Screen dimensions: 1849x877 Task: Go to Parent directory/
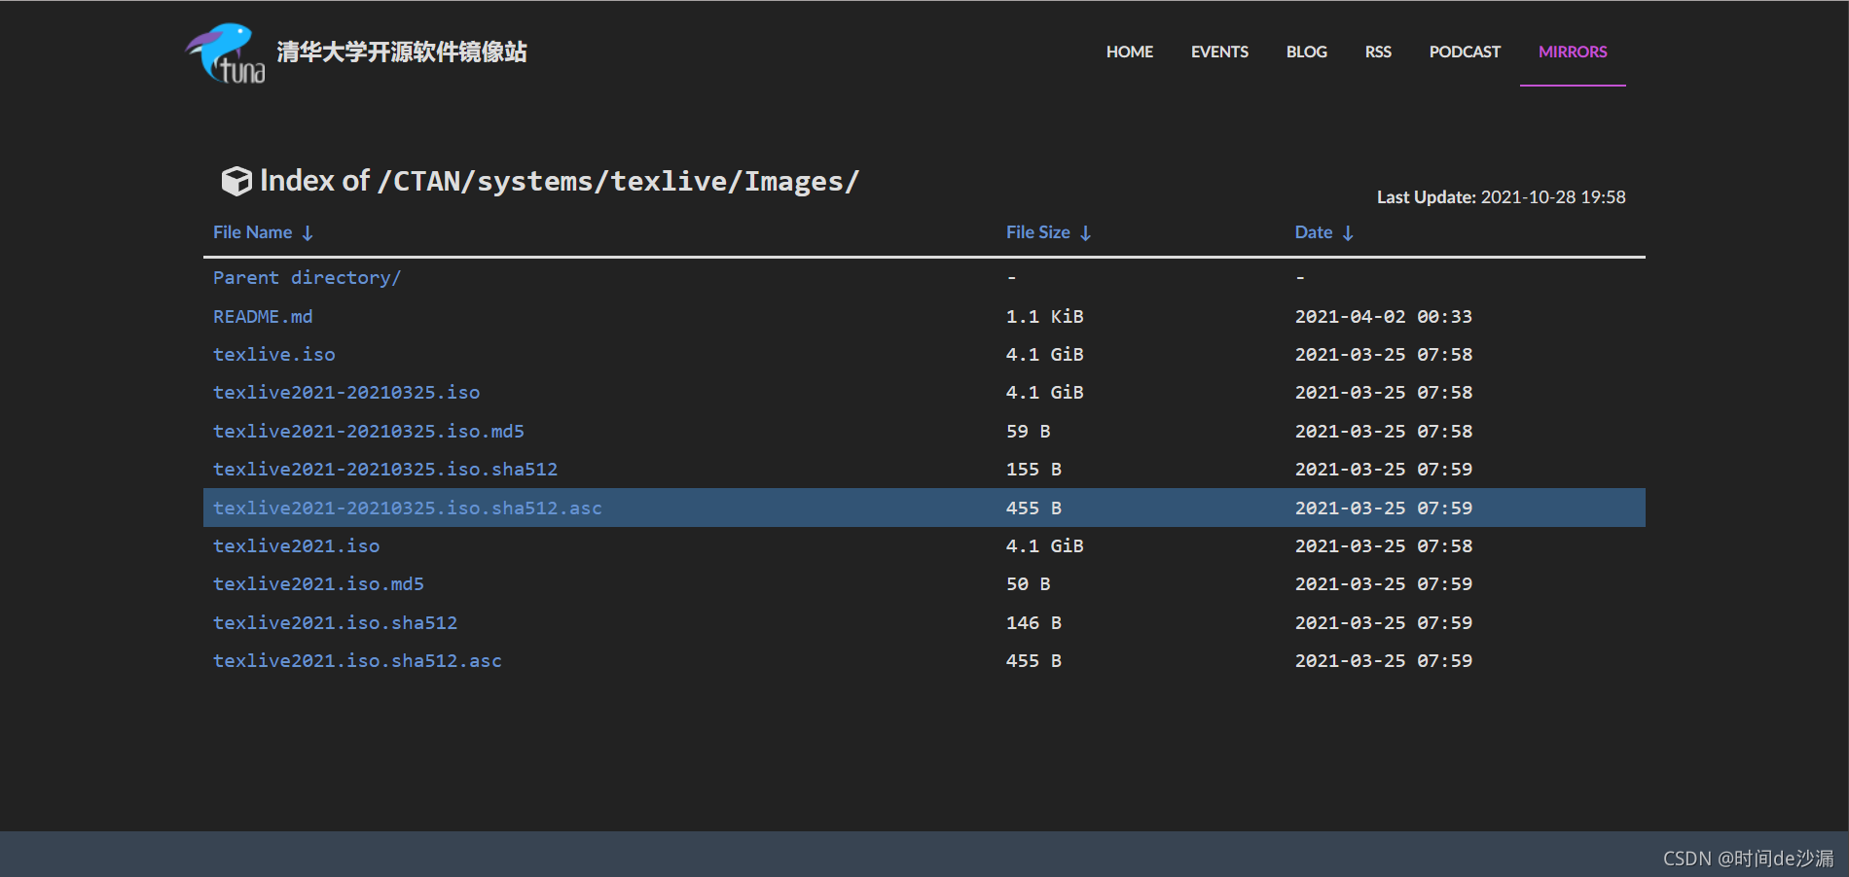coord(307,278)
